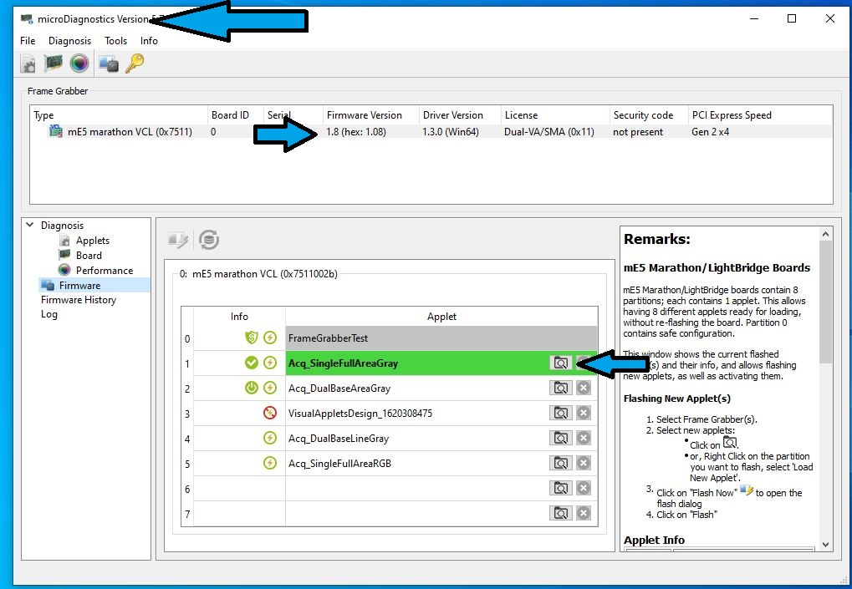Open the Tools menu

tap(115, 41)
